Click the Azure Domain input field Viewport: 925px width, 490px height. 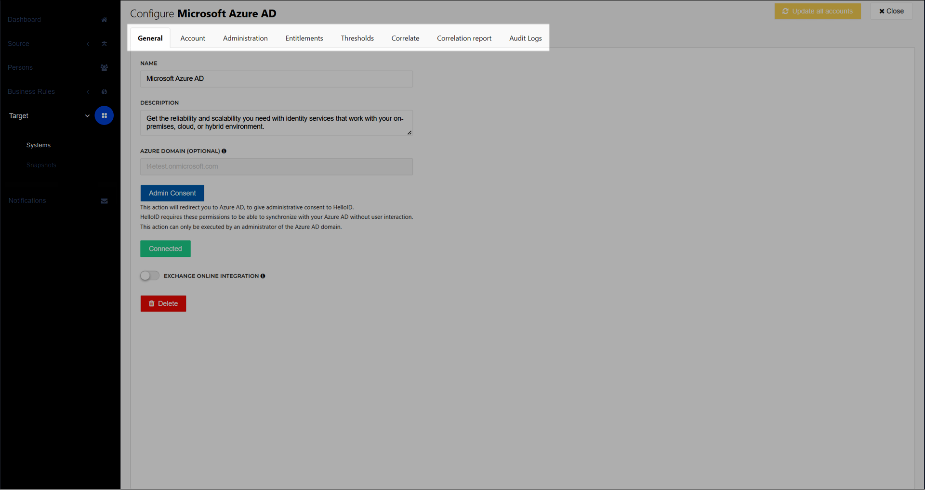click(x=277, y=167)
